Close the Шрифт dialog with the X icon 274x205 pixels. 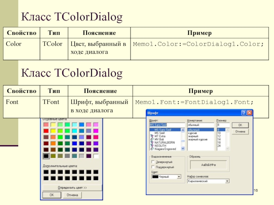tap(250, 113)
